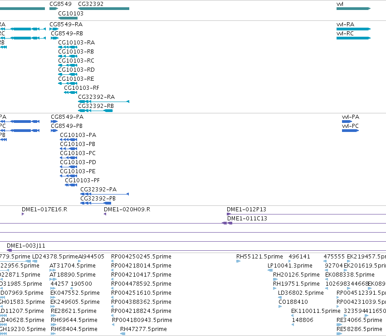Click BAC clone DME1-012P13 label
Screen dimensions: 386x336
(246, 209)
